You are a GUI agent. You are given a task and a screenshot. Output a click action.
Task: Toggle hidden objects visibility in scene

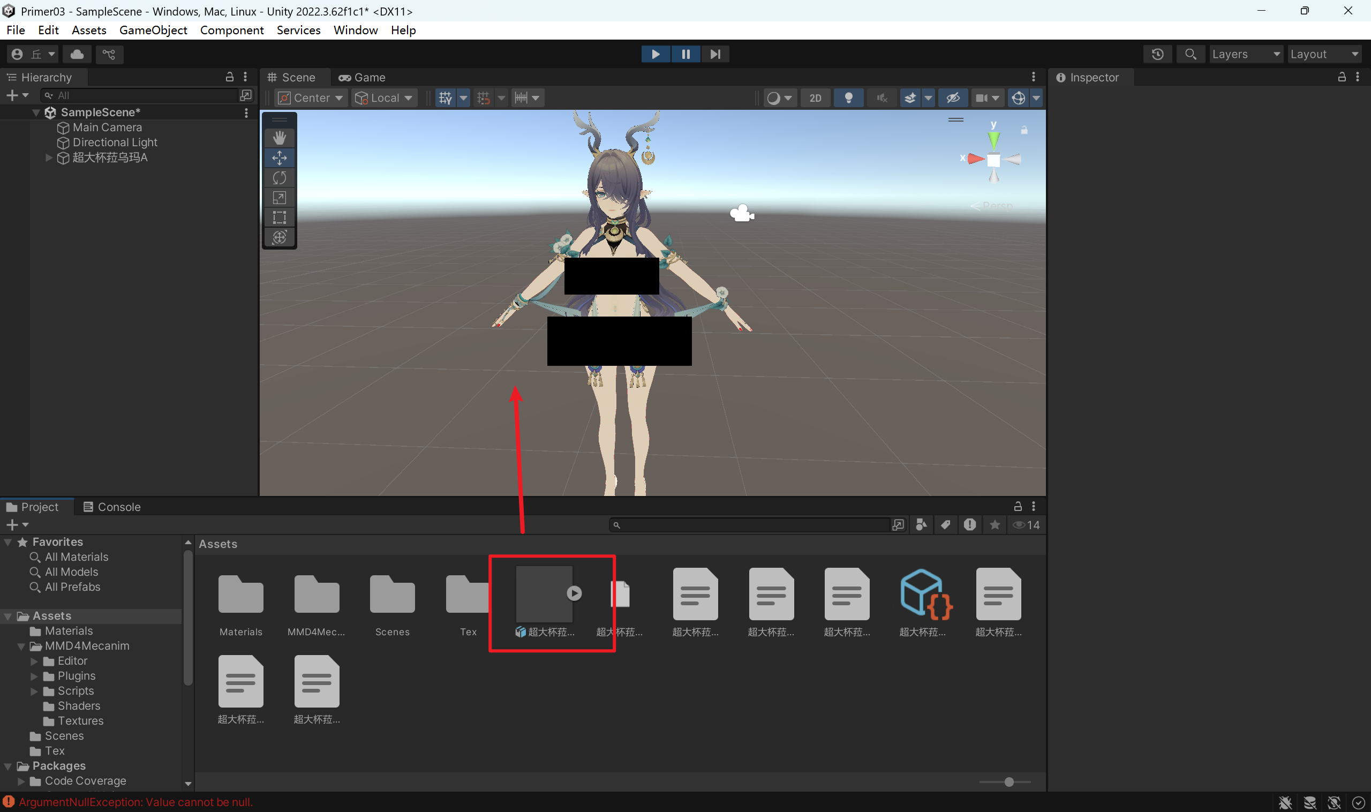tap(953, 98)
